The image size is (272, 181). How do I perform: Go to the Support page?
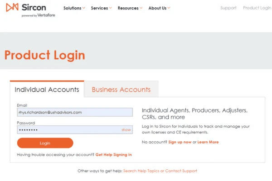tap(228, 8)
